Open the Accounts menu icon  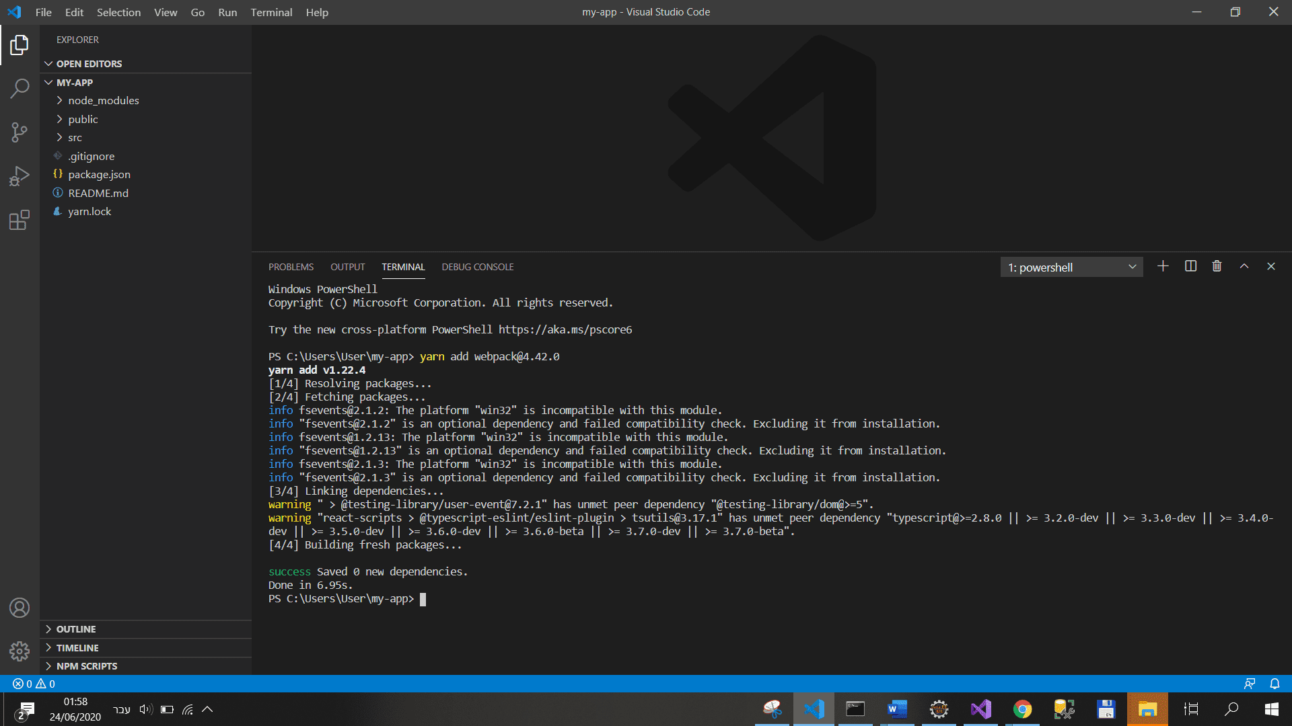click(20, 608)
